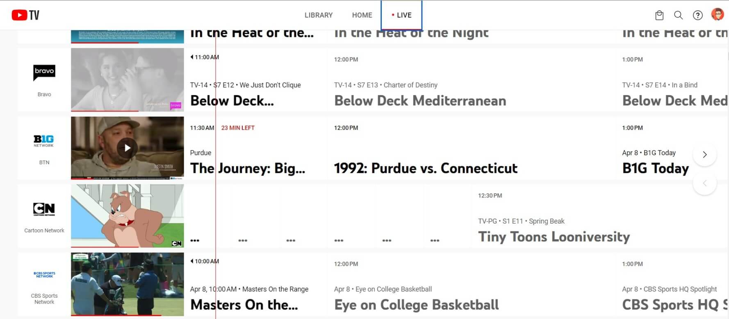The image size is (729, 319).
Task: Open the Bravo live preview thumbnail
Action: [127, 79]
